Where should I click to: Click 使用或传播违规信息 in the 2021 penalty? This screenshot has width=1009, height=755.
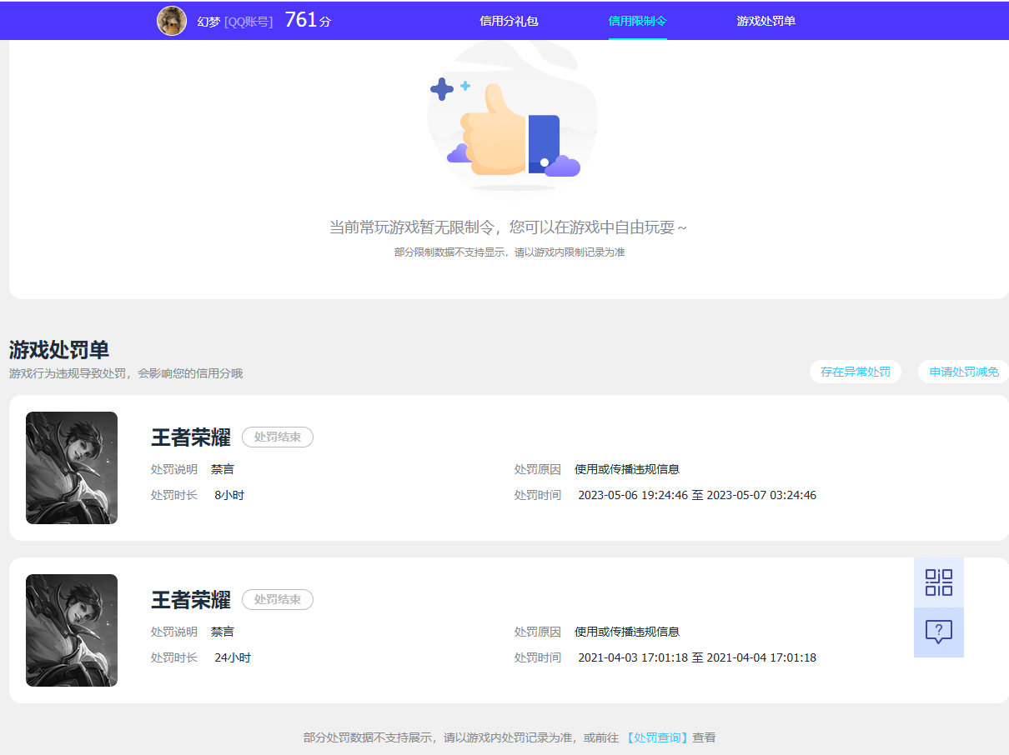pos(627,632)
